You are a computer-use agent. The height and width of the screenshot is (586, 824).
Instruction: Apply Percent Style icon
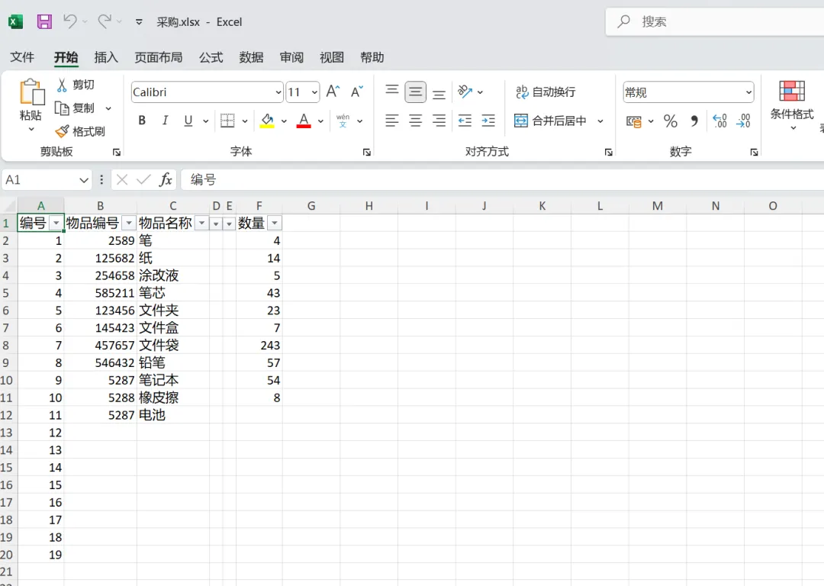tap(671, 121)
